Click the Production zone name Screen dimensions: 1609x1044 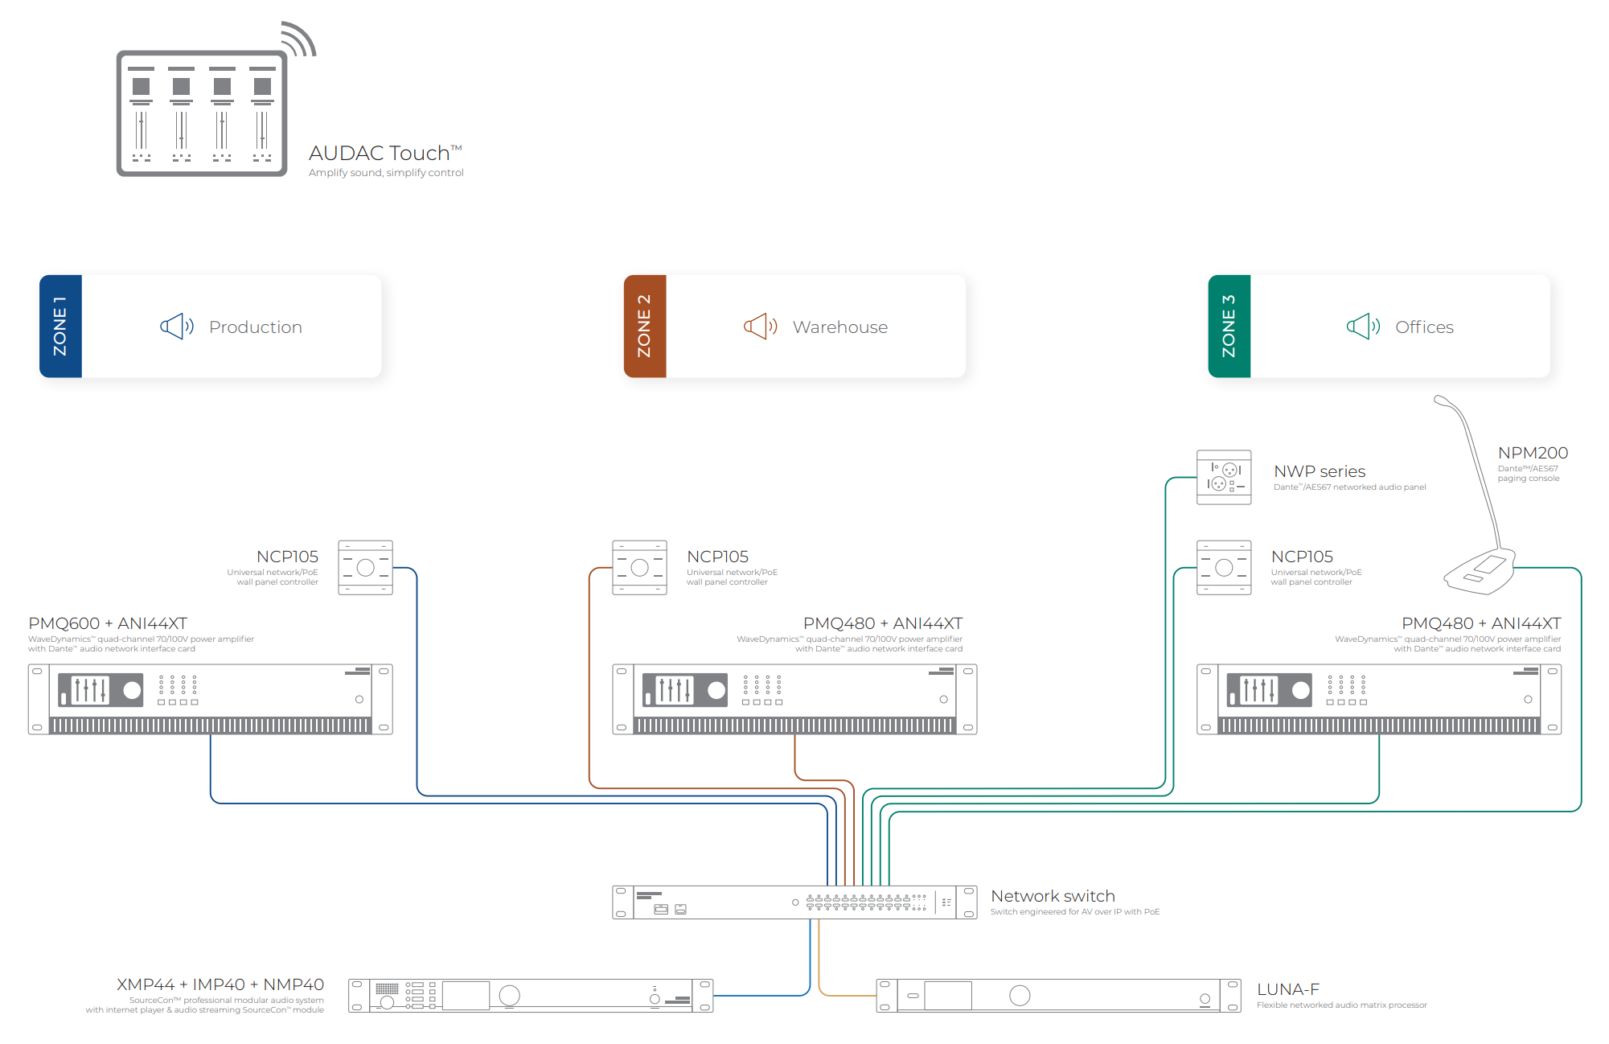pyautogui.click(x=256, y=327)
